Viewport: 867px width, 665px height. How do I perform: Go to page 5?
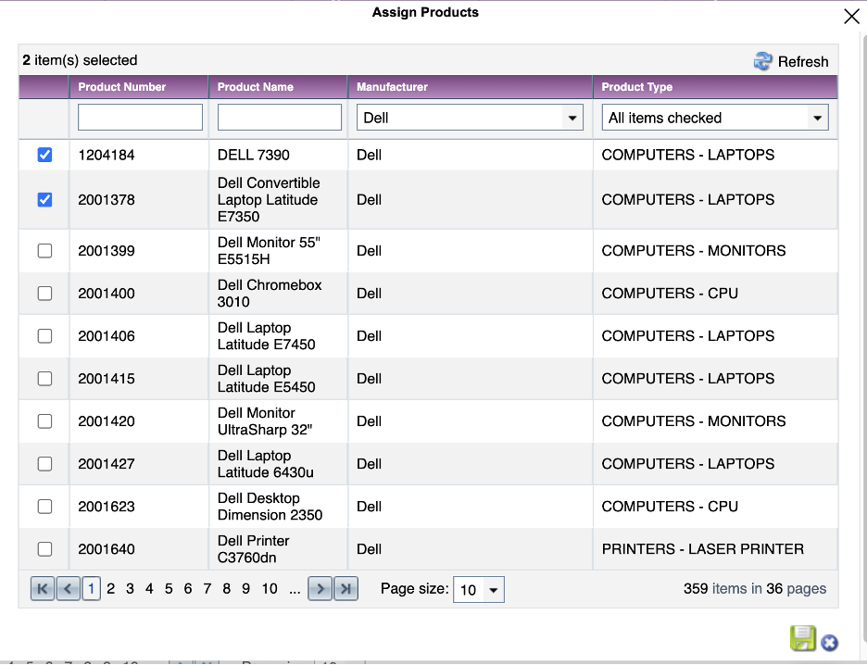pyautogui.click(x=169, y=589)
